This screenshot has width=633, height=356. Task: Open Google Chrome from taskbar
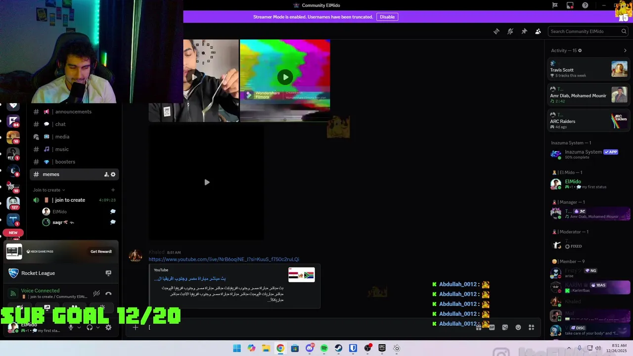click(x=280, y=349)
